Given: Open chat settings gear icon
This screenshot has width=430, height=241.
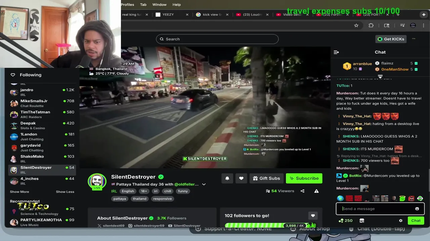Looking at the screenshot, I should click(400, 221).
